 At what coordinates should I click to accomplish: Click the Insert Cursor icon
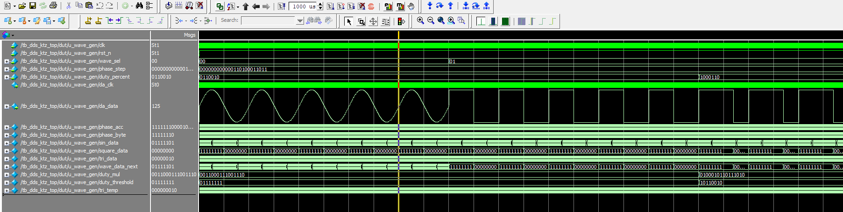[88, 20]
